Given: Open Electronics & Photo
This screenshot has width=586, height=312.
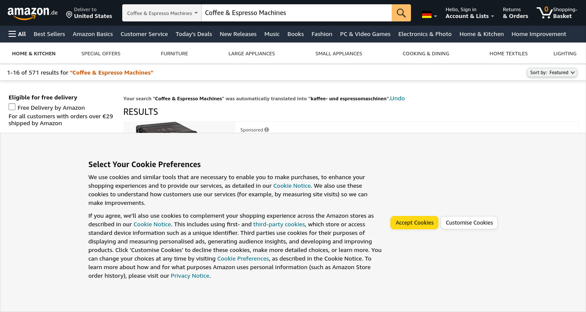Looking at the screenshot, I should click(425, 34).
